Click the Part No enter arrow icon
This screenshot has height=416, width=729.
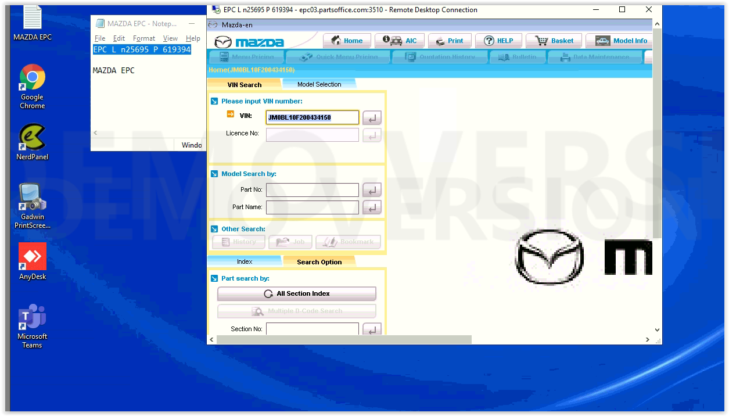coord(372,190)
